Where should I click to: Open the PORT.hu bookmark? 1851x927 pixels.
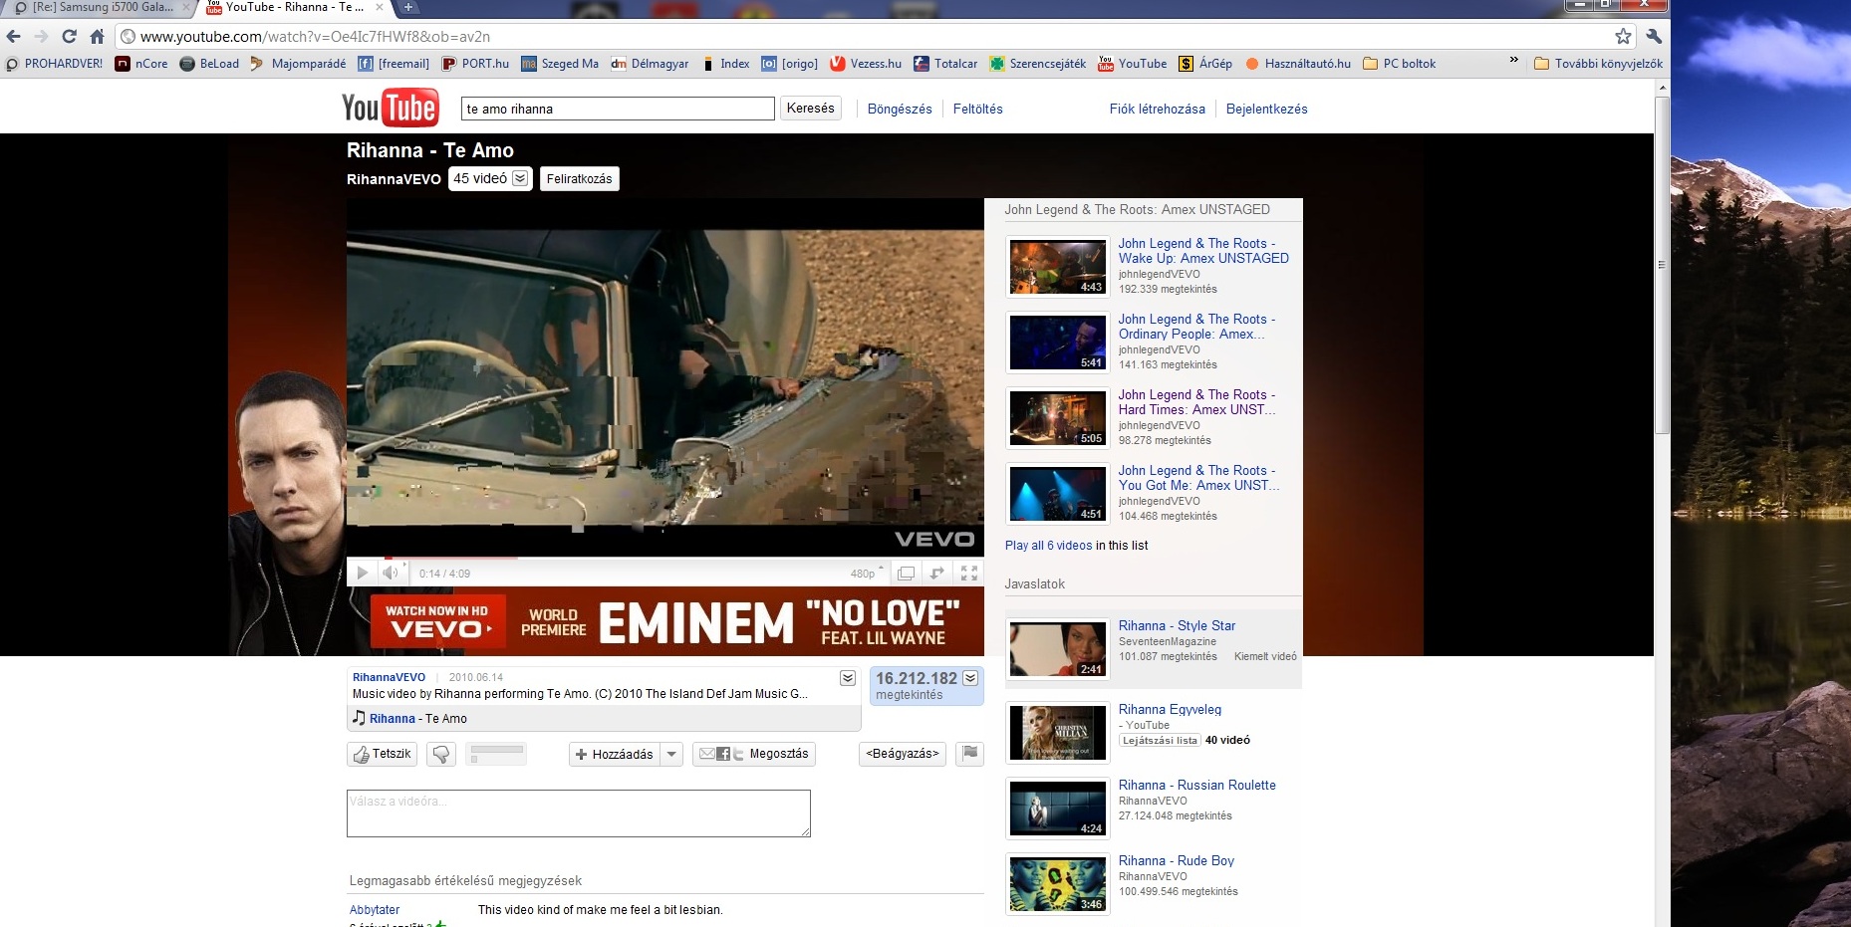pyautogui.click(x=475, y=64)
